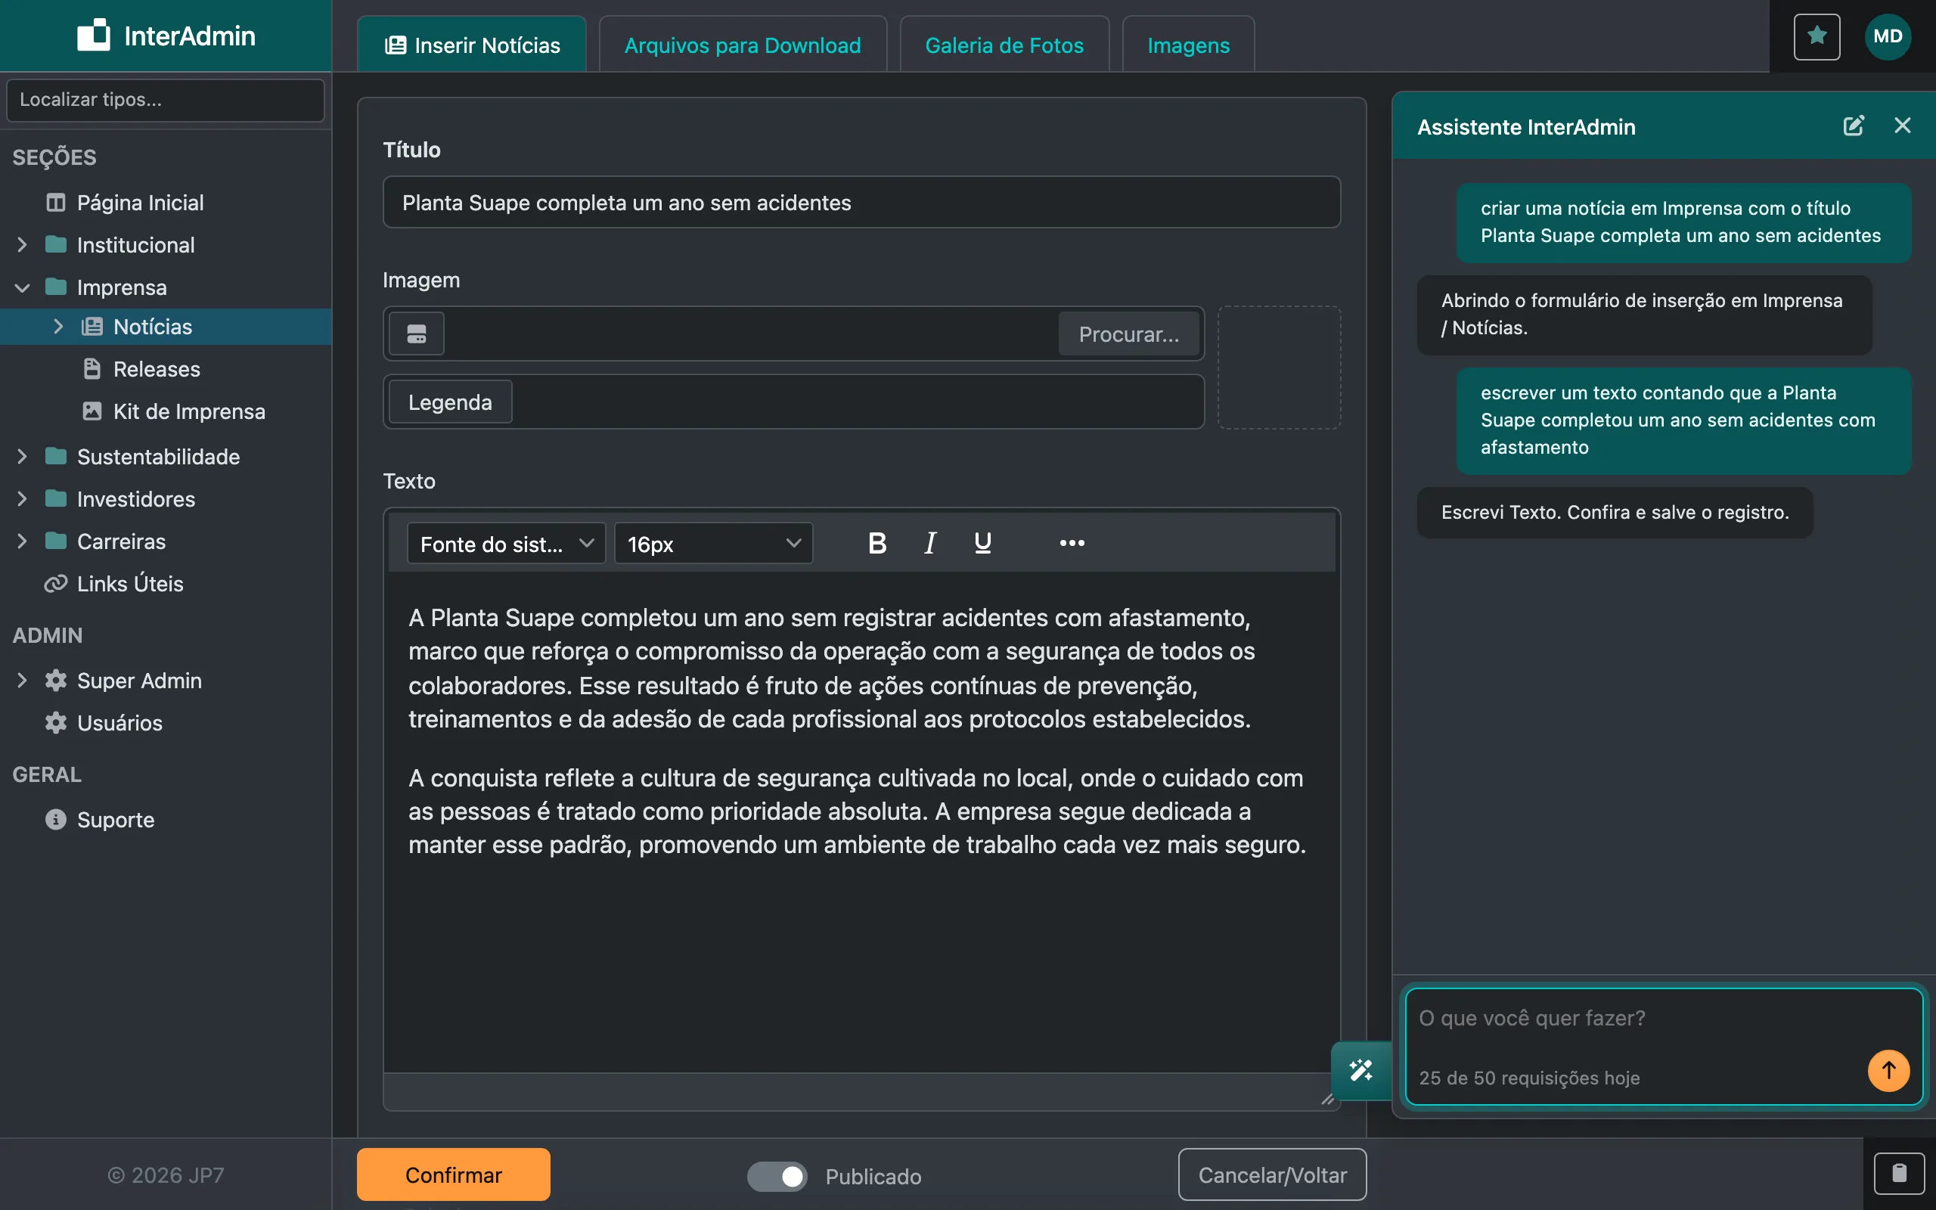
Task: Click the Procurar... image button
Action: tap(1129, 334)
